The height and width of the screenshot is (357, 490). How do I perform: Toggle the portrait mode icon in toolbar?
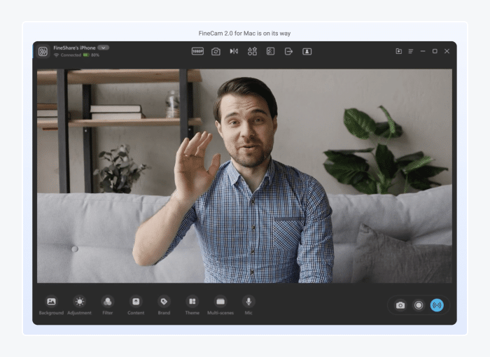[307, 51]
